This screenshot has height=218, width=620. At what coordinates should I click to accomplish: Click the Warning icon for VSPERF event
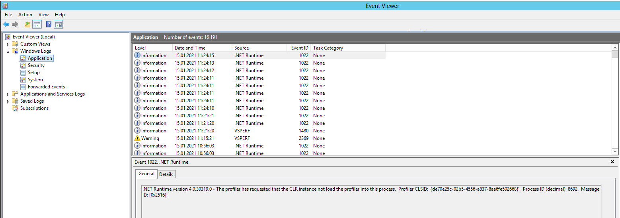pyautogui.click(x=137, y=138)
